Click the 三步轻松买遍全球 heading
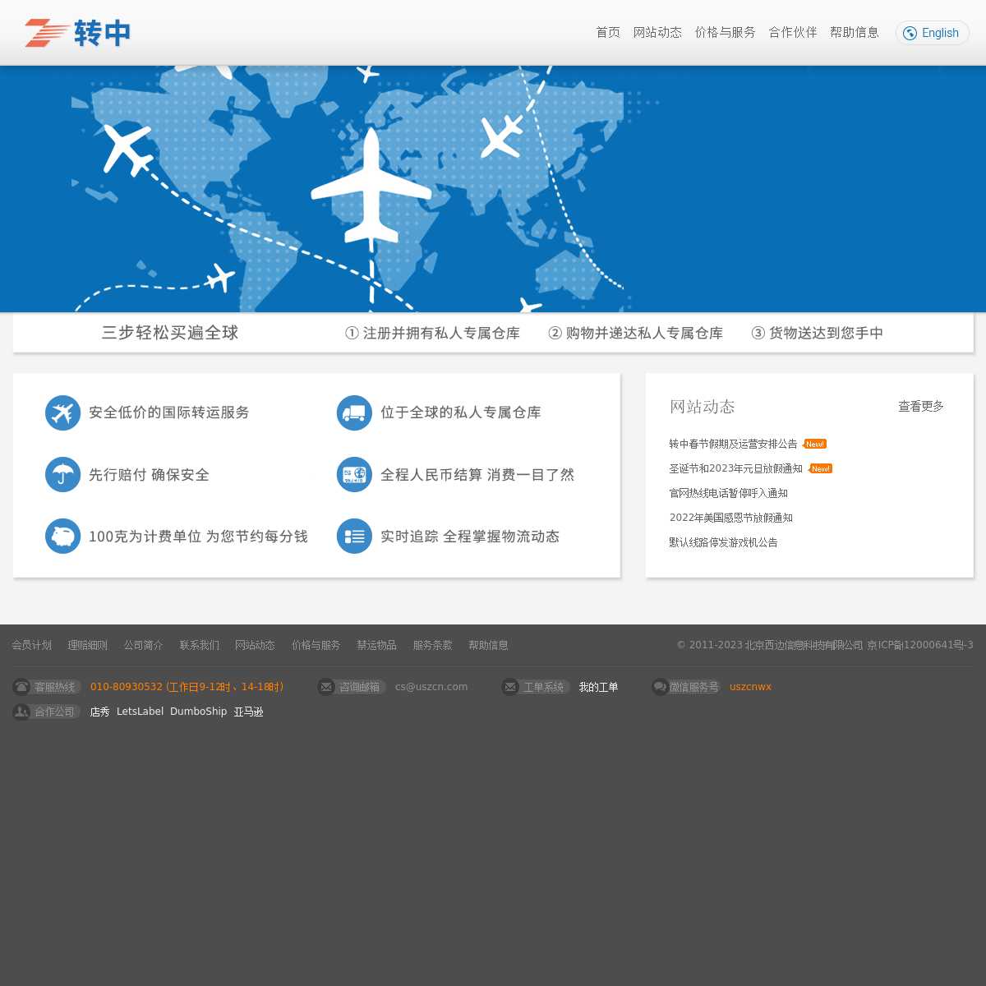The height and width of the screenshot is (986, 986). click(x=170, y=333)
